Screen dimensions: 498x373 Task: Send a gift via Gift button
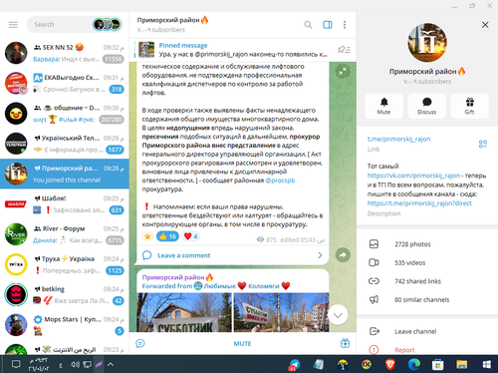[470, 106]
